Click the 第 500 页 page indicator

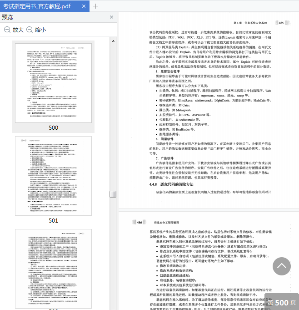tap(282, 302)
